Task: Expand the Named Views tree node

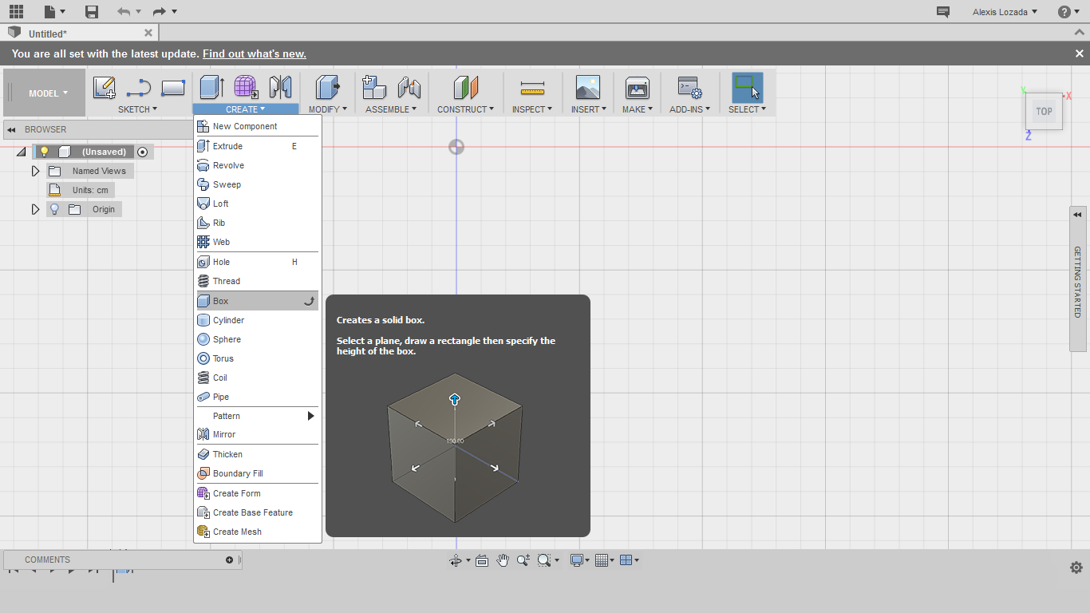Action: (35, 171)
